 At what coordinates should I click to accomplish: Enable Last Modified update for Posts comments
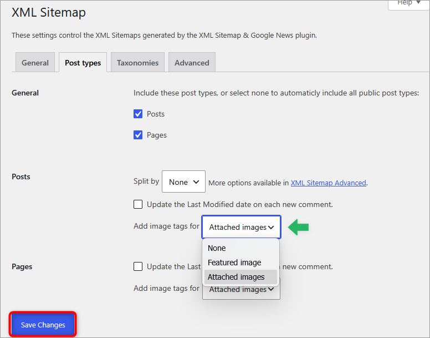(138, 204)
